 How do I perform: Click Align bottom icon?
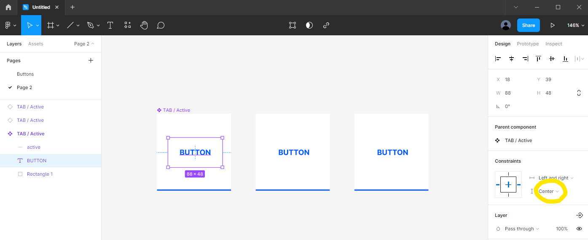click(x=566, y=59)
